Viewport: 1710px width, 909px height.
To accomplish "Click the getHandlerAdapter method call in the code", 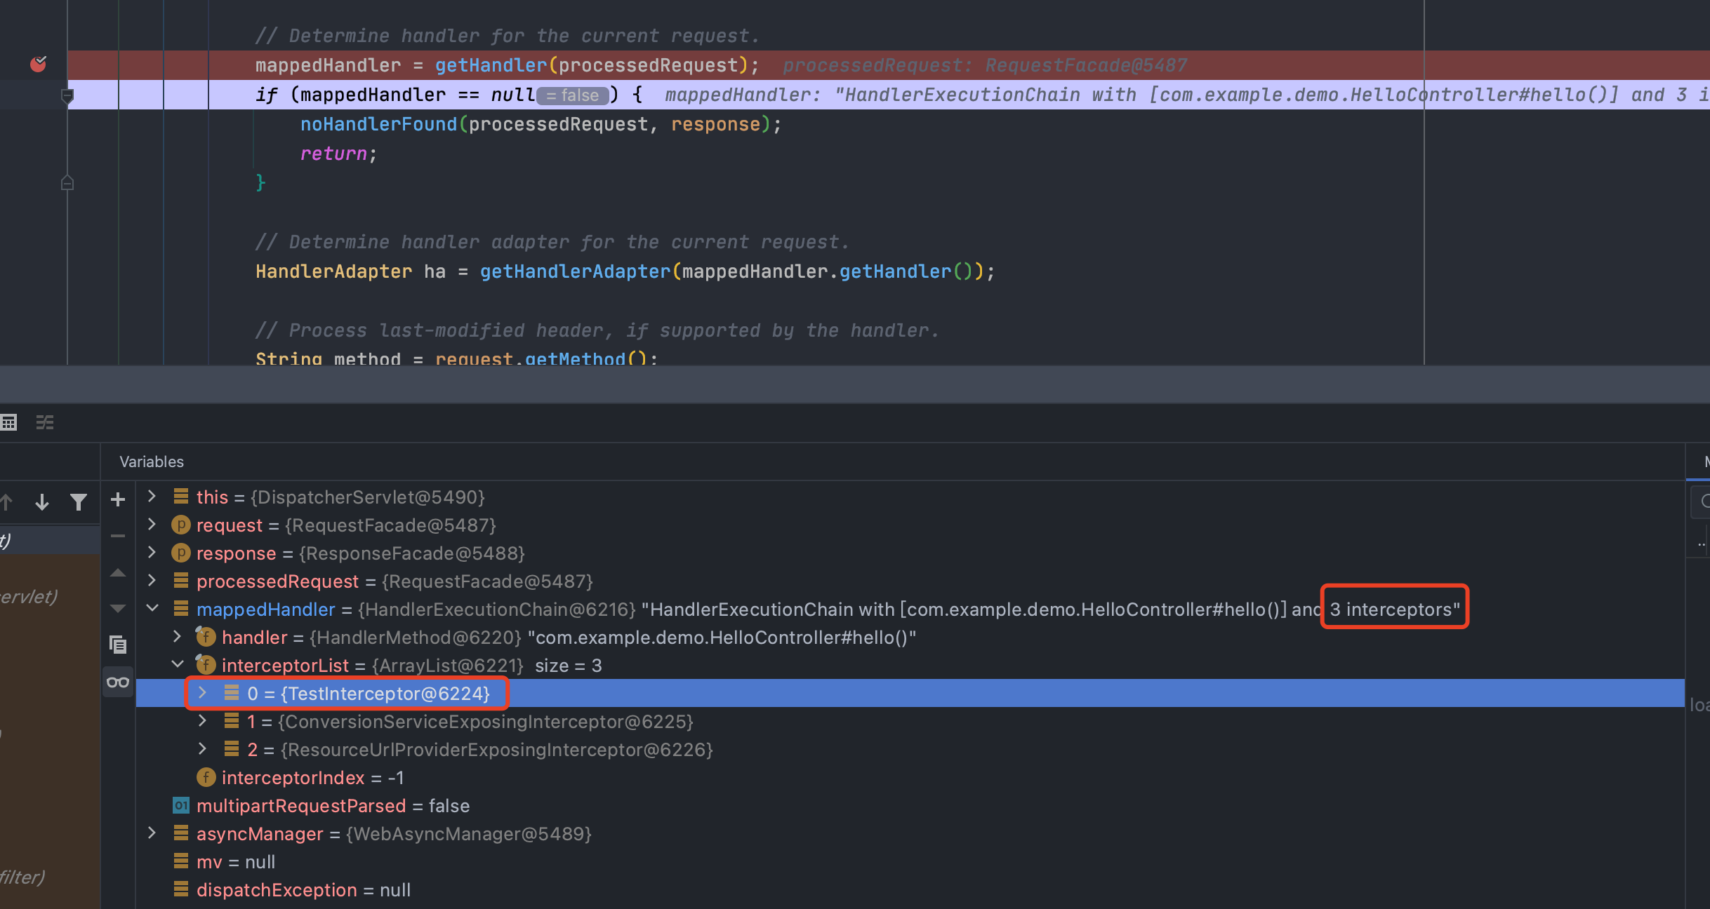I will pyautogui.click(x=574, y=271).
